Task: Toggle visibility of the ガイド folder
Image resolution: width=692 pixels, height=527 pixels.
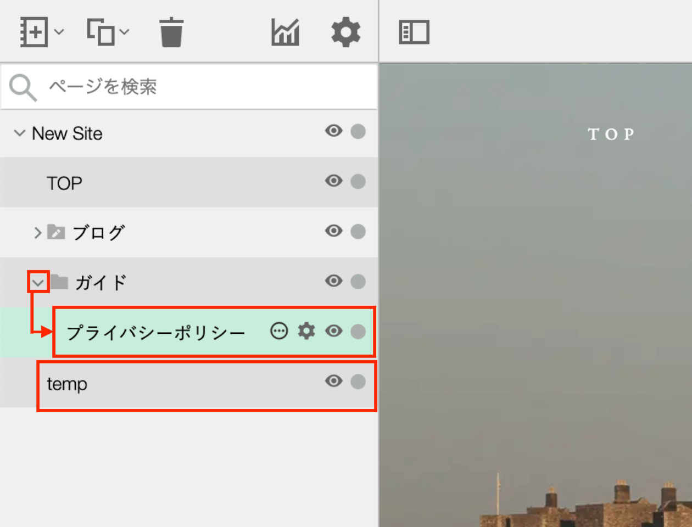Action: coord(333,281)
